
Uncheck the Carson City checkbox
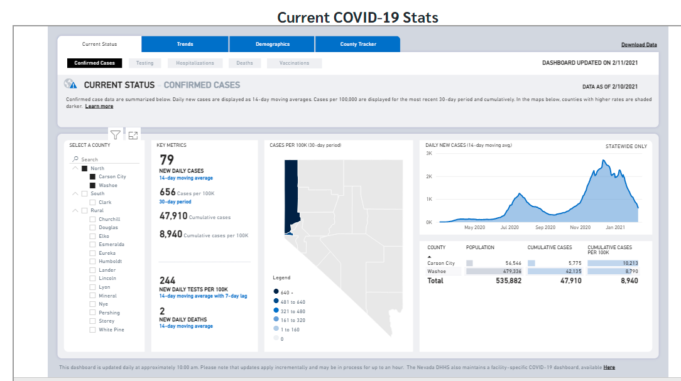click(x=93, y=177)
